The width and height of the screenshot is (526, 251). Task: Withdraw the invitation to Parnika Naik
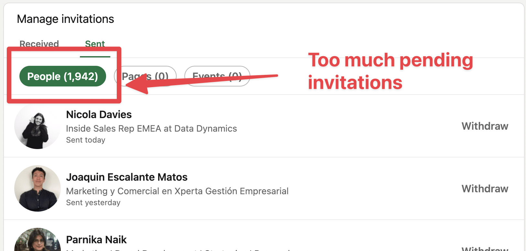(485, 248)
